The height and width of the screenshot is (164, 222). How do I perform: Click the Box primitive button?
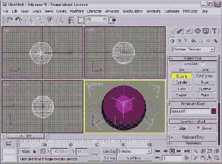[181, 70]
